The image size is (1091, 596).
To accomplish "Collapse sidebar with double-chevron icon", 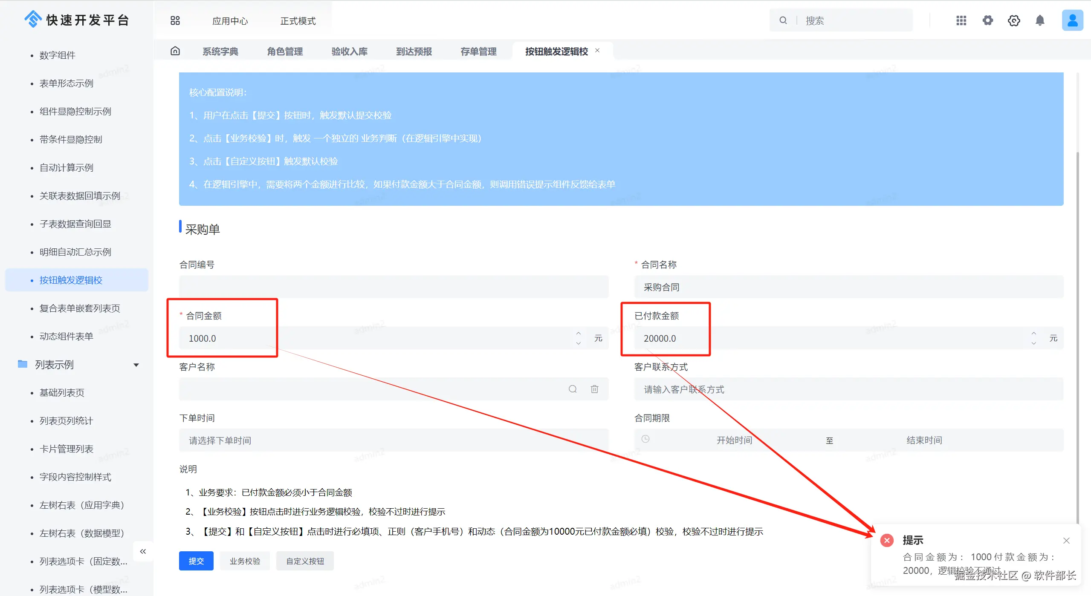I will click(x=143, y=551).
